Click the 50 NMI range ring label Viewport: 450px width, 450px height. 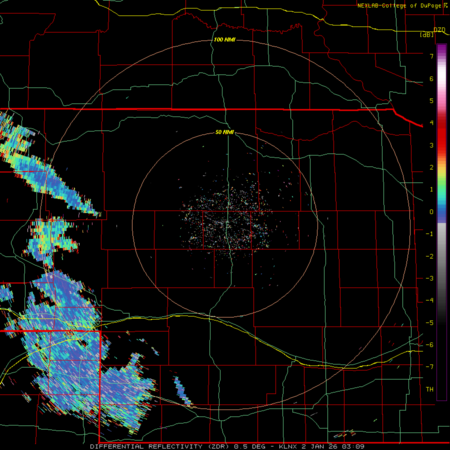pyautogui.click(x=224, y=132)
